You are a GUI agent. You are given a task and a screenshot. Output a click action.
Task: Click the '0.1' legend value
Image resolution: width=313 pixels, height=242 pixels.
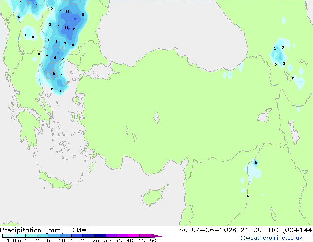pyautogui.click(x=5, y=240)
